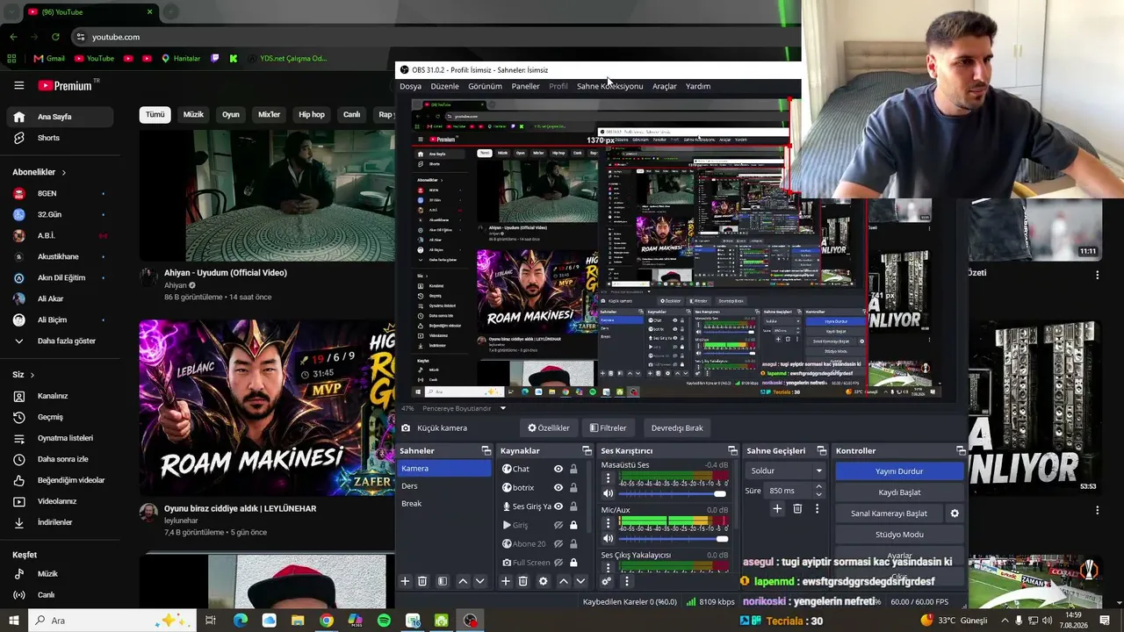Image resolution: width=1124 pixels, height=632 pixels.
Task: Click Sanal Kamerayı Başlat button
Action: 889,513
